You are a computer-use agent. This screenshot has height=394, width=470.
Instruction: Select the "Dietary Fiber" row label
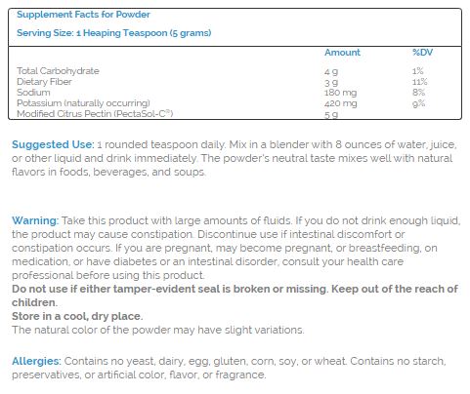click(x=44, y=82)
